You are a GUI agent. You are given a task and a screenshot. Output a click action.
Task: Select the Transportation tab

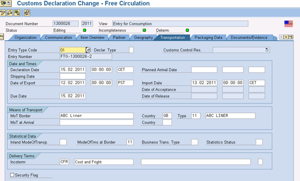[x=173, y=37]
